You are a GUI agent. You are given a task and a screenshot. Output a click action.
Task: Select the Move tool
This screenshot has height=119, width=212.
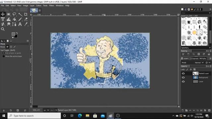pyautogui.click(x=3, y=14)
